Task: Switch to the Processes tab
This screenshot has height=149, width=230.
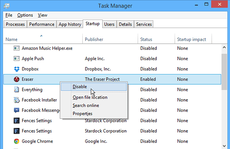Action: point(15,24)
